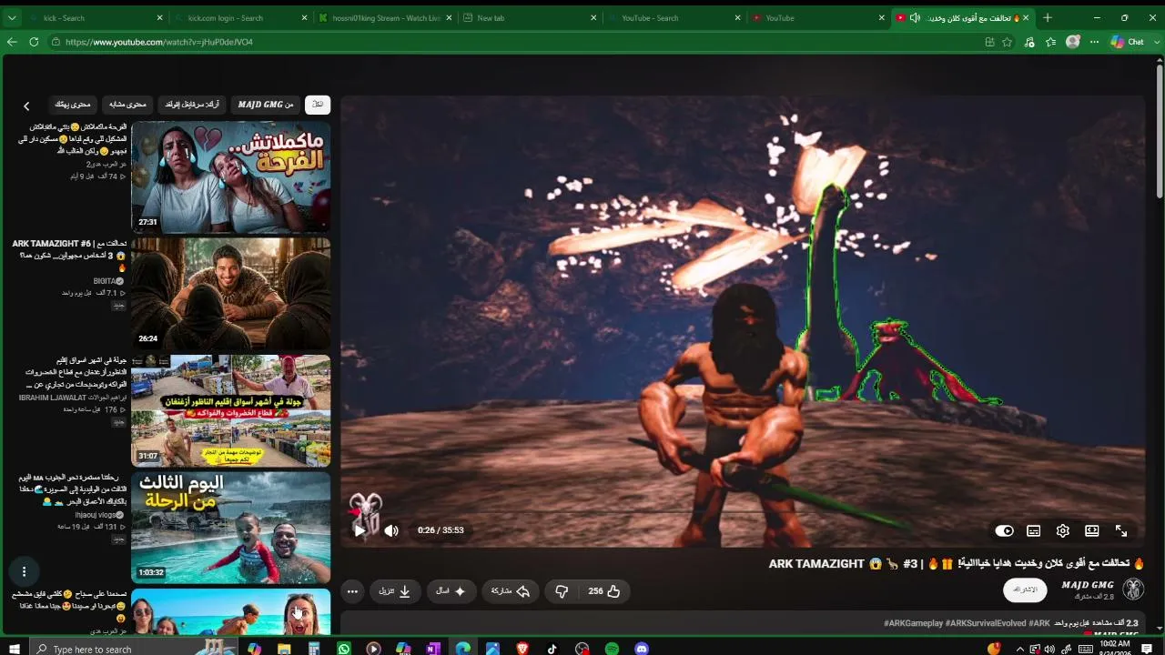1165x655 pixels.
Task: Like the video showing 256 likes
Action: [x=604, y=591]
